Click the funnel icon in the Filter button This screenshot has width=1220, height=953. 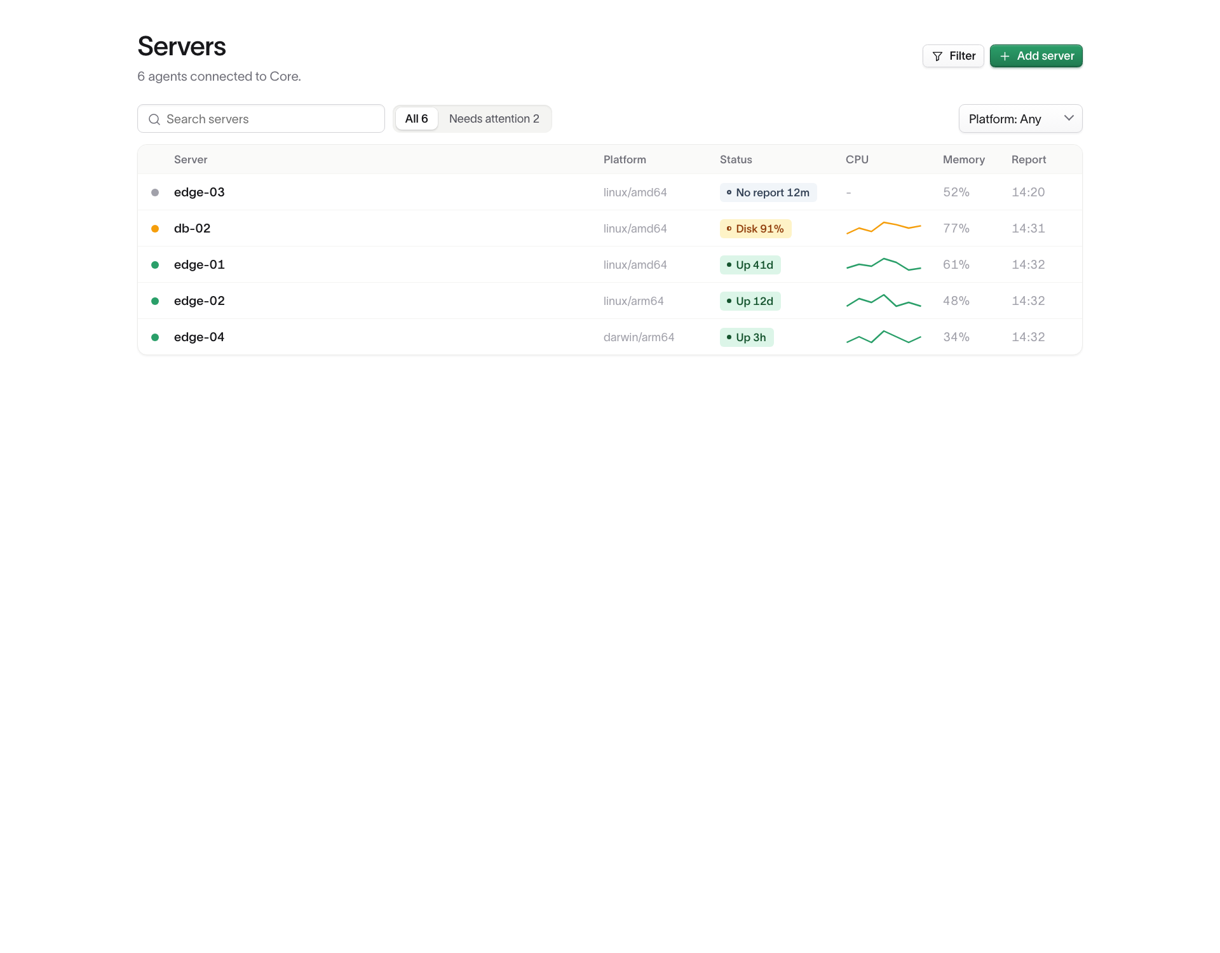click(x=937, y=57)
